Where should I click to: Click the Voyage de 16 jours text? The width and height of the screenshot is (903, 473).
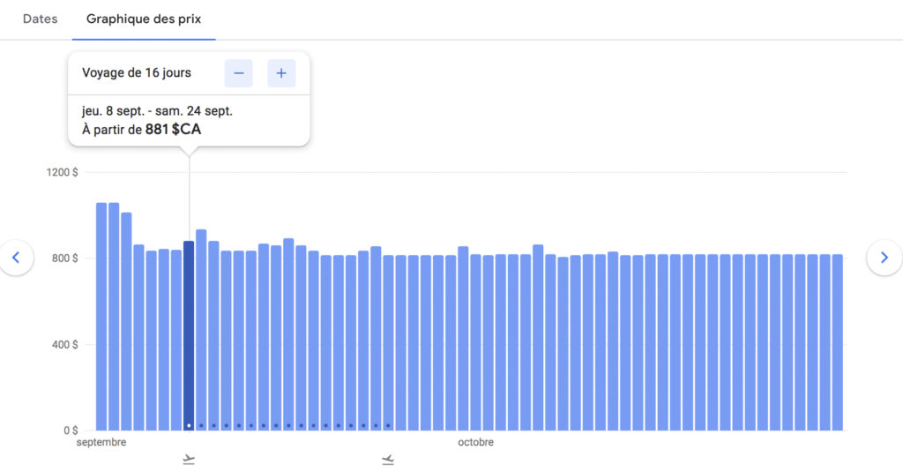[136, 73]
